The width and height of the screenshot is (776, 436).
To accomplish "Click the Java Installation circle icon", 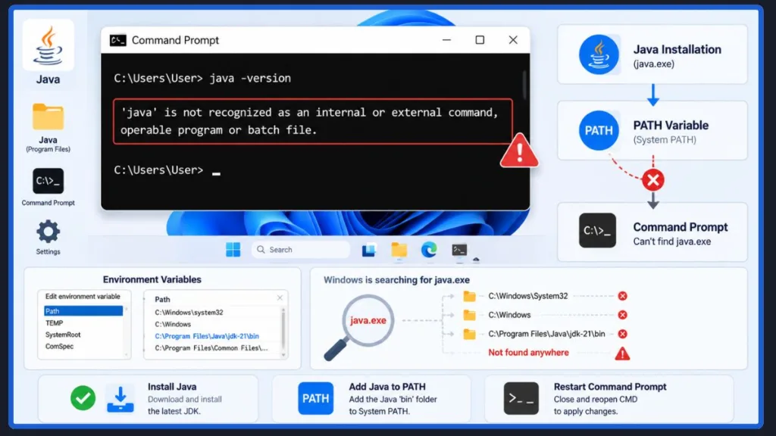I will (x=599, y=54).
